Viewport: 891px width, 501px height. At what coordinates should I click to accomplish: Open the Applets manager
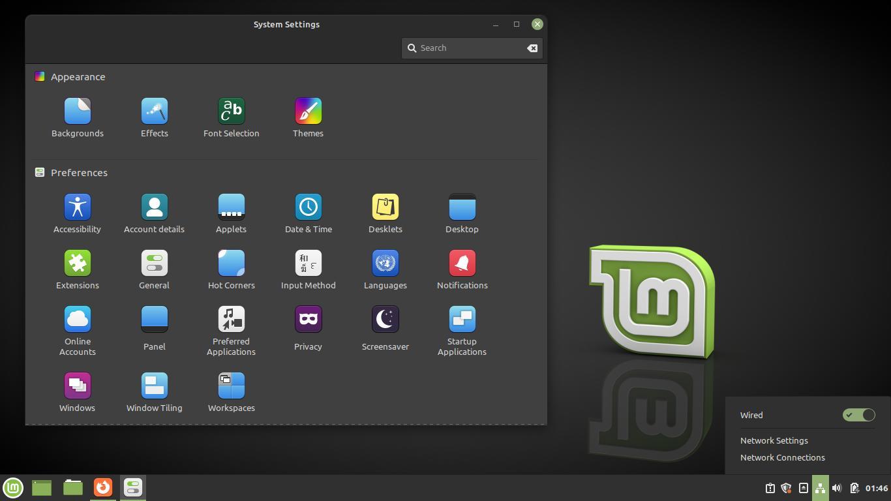(231, 213)
